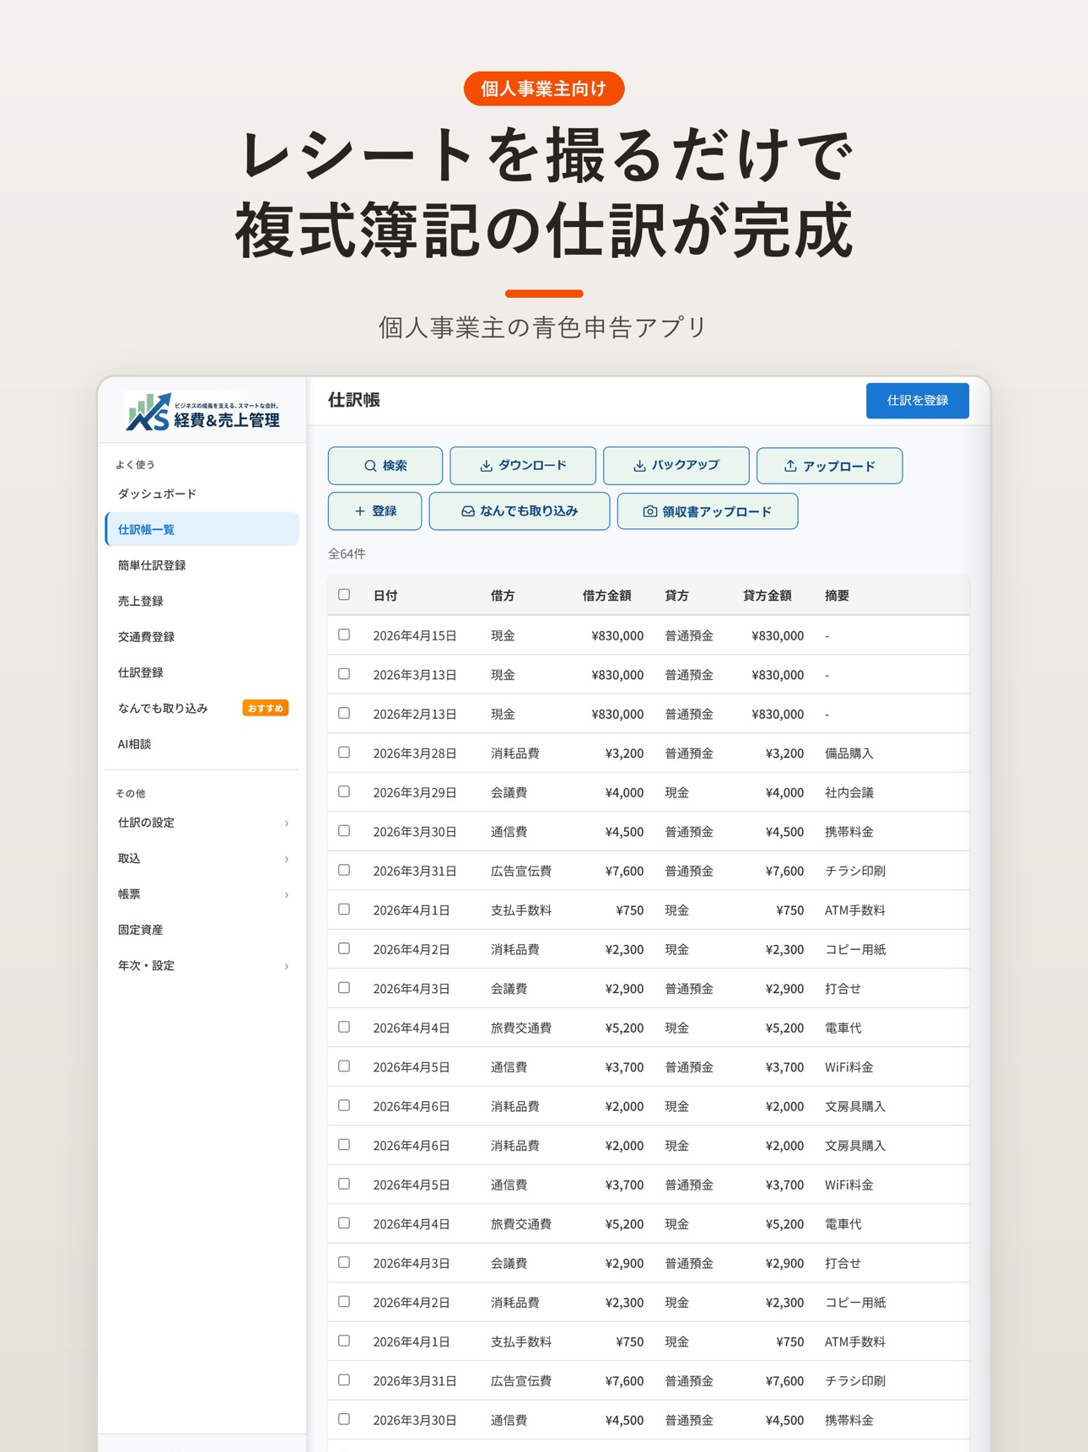Screen dimensions: 1088x1452
Task: Open 交通費登録 in the sidebar
Action: (202, 637)
